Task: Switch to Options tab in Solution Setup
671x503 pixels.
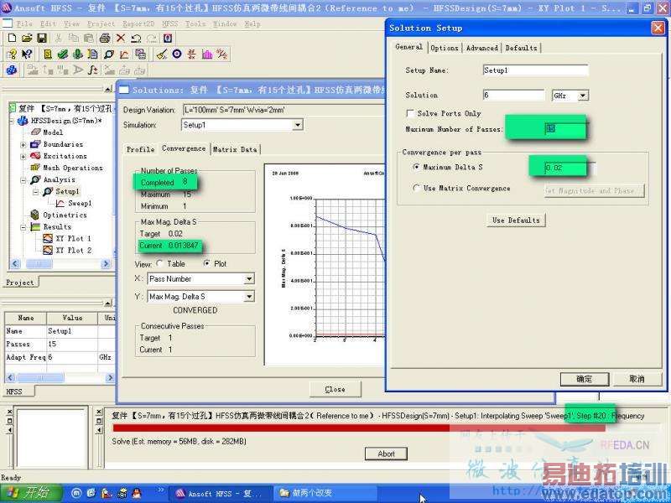Action: (445, 48)
